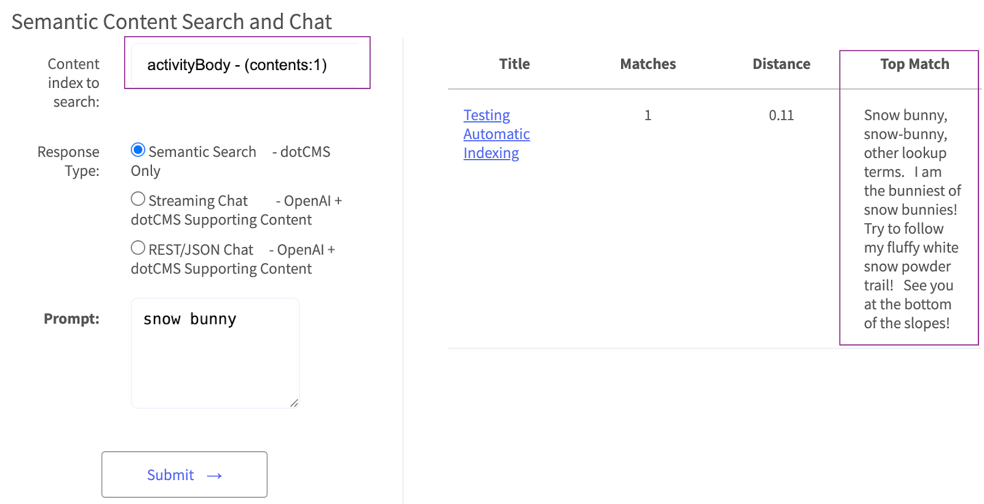
Task: Click the Response Type label
Action: point(68,161)
